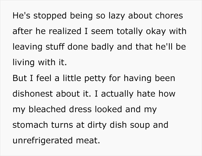Select the word "bleached"

47,109
